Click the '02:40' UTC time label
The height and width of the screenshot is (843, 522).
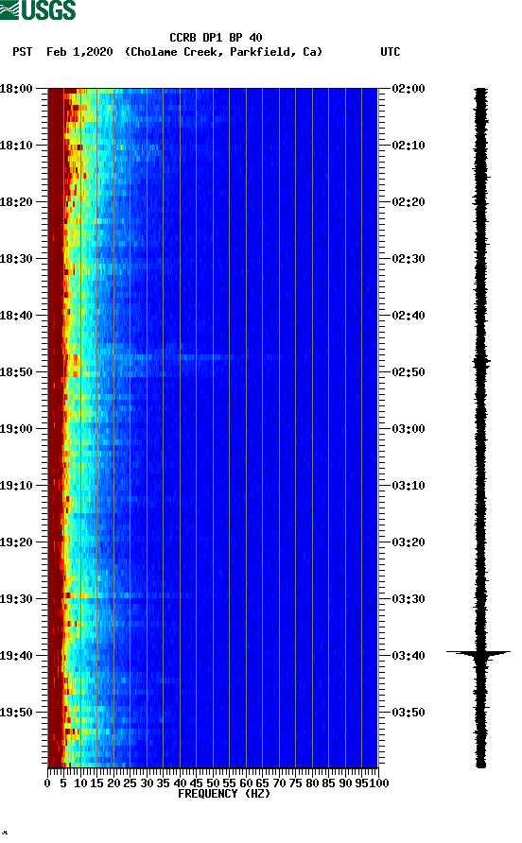point(409,316)
